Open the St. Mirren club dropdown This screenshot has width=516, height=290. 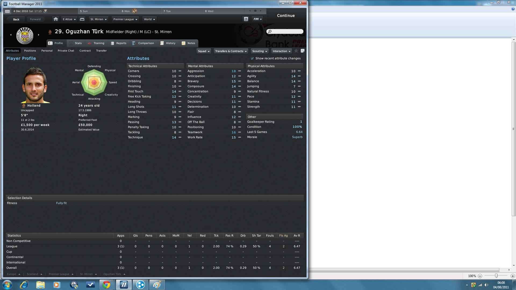click(98, 19)
